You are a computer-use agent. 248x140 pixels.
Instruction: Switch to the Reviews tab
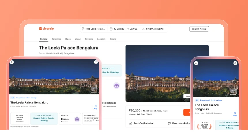pyautogui.click(x=89, y=39)
